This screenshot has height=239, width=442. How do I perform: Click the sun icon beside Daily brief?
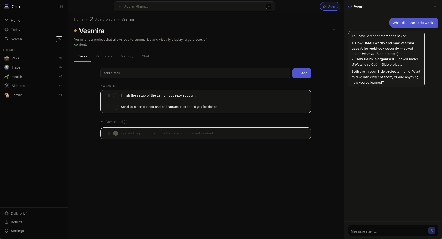pyautogui.click(x=6, y=213)
